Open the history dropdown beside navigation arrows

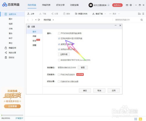coord(36,20)
